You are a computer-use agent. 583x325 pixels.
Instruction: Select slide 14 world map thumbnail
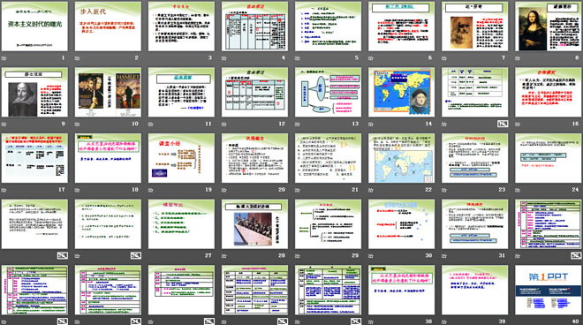(402, 92)
